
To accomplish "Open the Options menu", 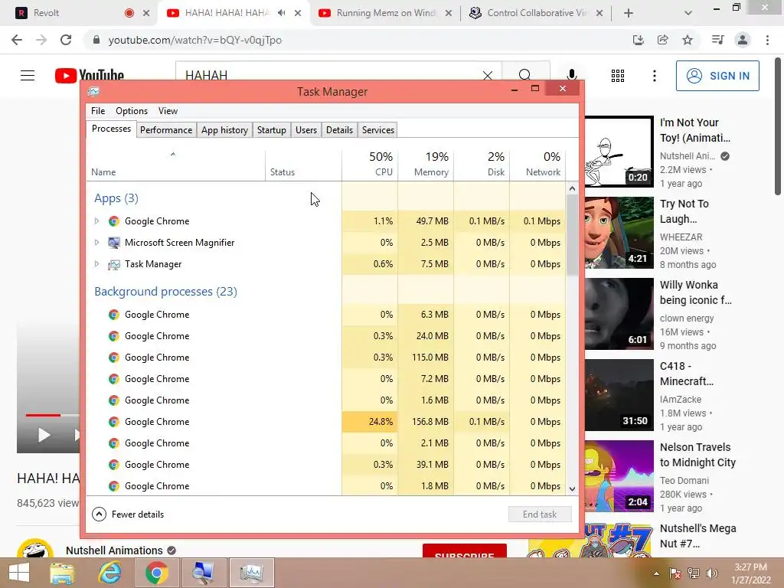I will coord(132,111).
